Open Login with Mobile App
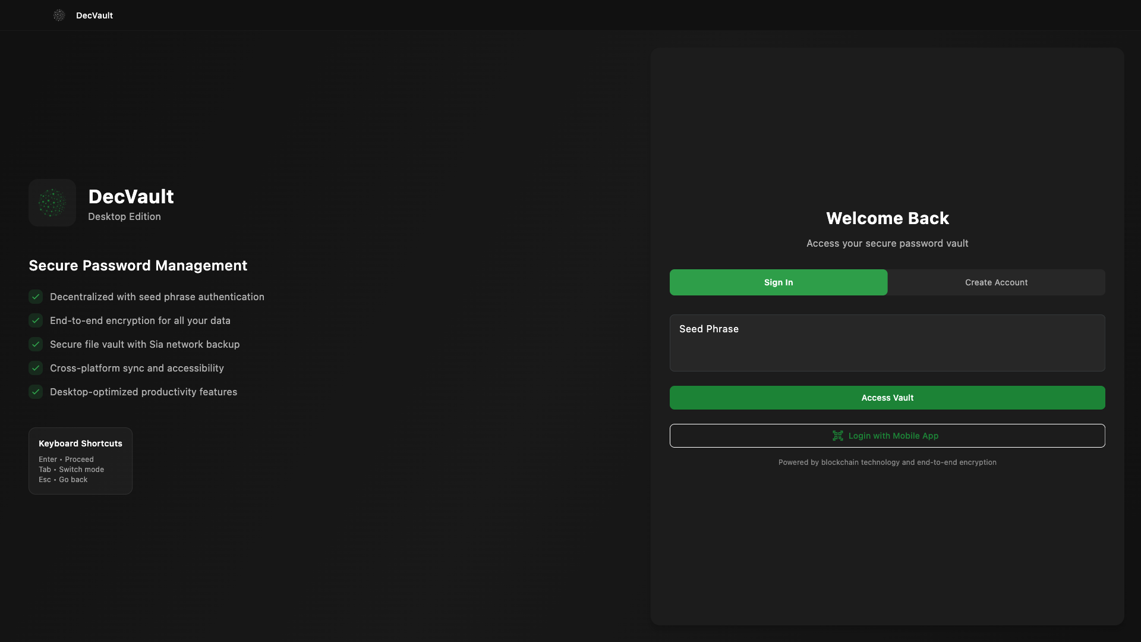 [x=887, y=436]
